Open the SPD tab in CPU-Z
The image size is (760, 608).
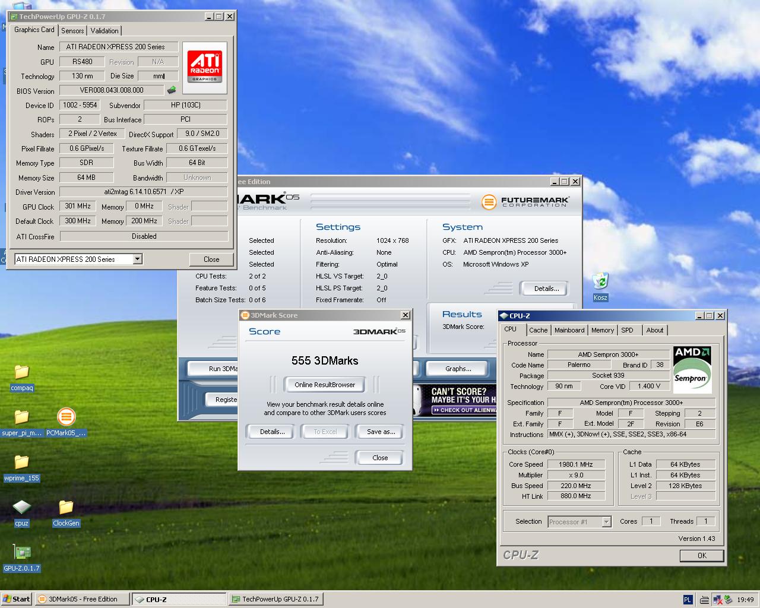click(628, 330)
